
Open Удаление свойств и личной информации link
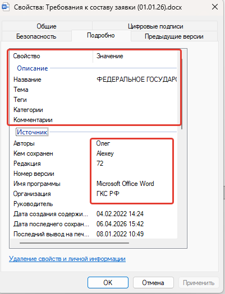67,259
